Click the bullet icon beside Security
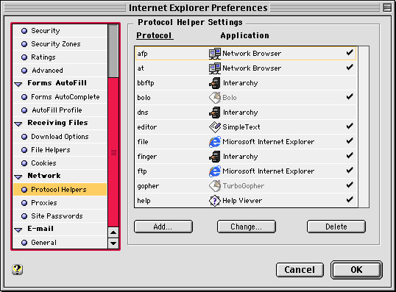396x292 pixels. pyautogui.click(x=24, y=31)
